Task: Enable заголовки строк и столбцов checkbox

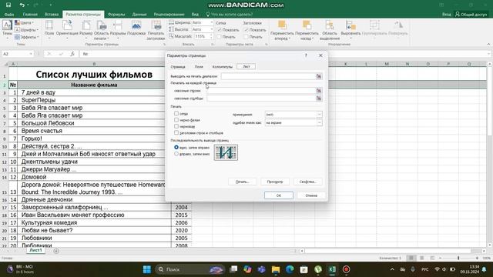Action: pyautogui.click(x=176, y=132)
